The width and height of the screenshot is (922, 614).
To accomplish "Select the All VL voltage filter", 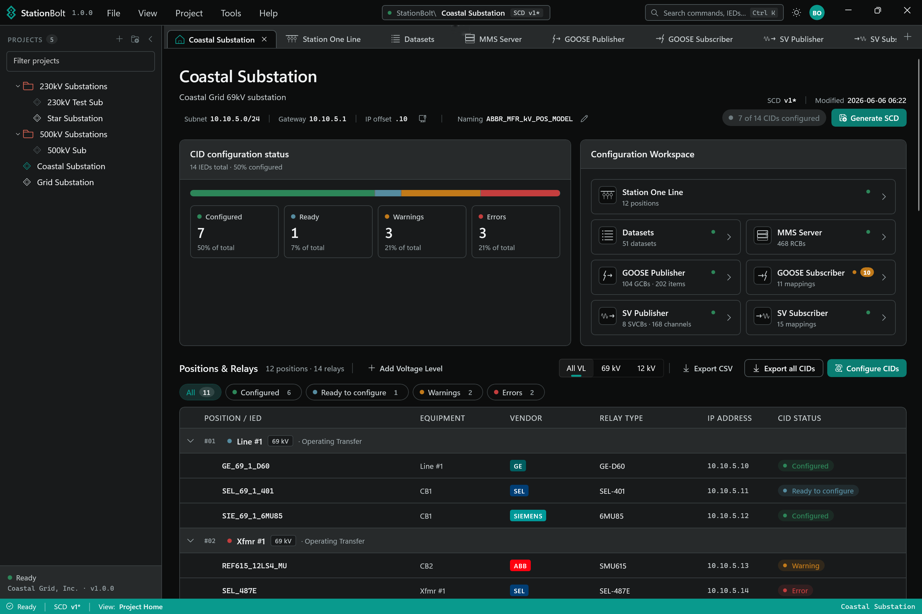I will (x=576, y=368).
